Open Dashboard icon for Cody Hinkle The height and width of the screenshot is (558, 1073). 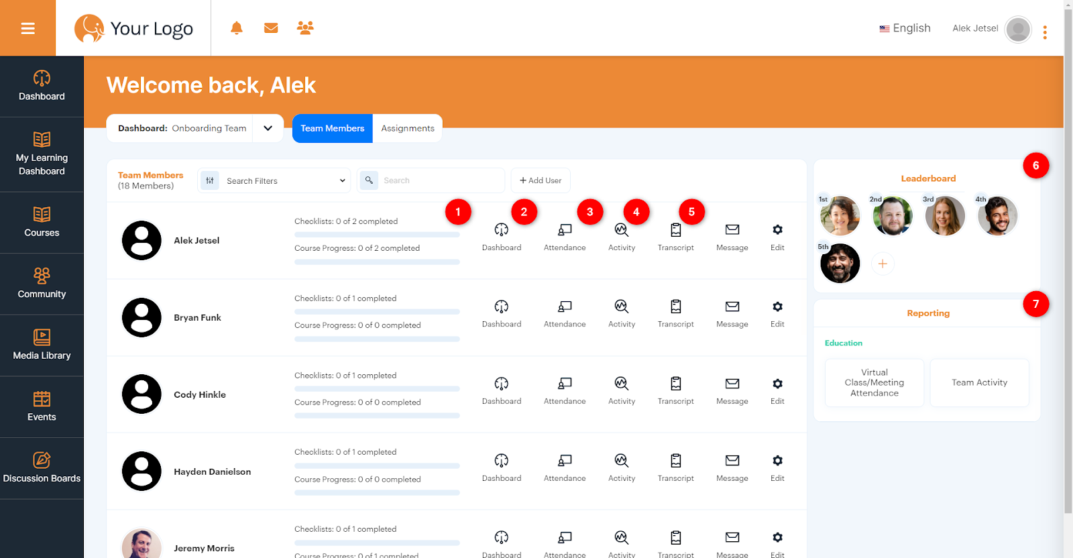tap(501, 384)
